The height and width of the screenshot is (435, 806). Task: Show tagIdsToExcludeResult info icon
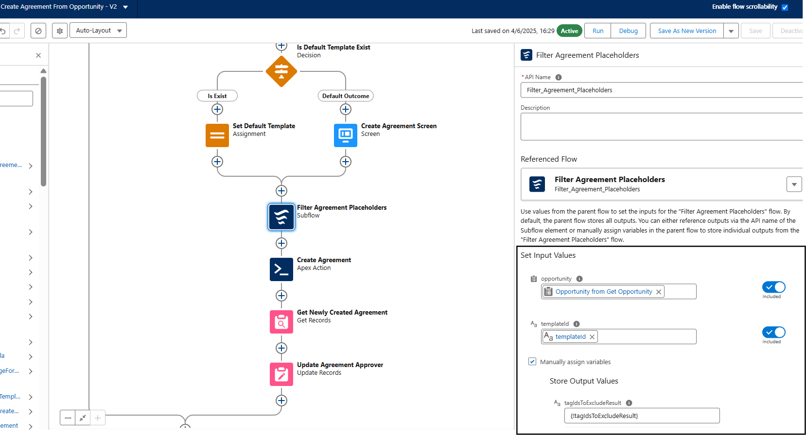(629, 403)
